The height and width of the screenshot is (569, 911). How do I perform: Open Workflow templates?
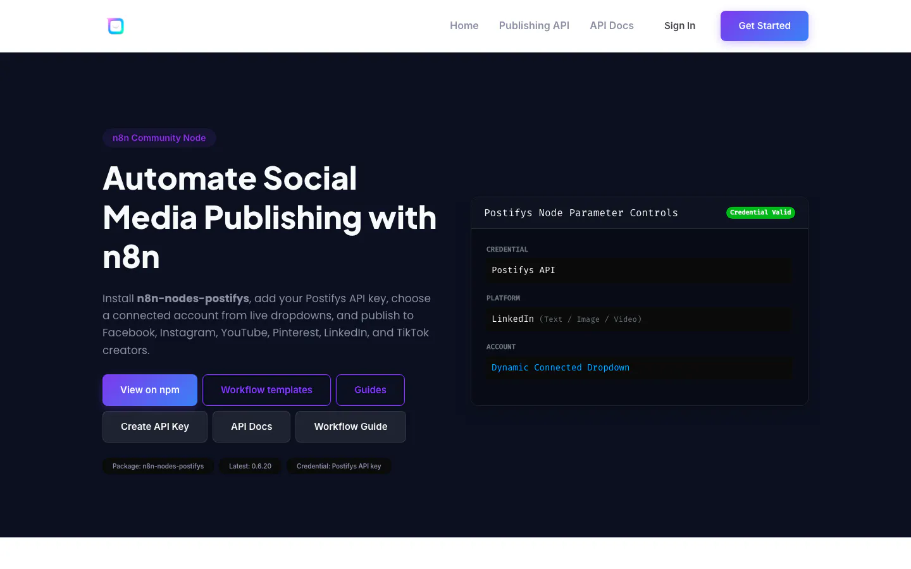point(266,390)
